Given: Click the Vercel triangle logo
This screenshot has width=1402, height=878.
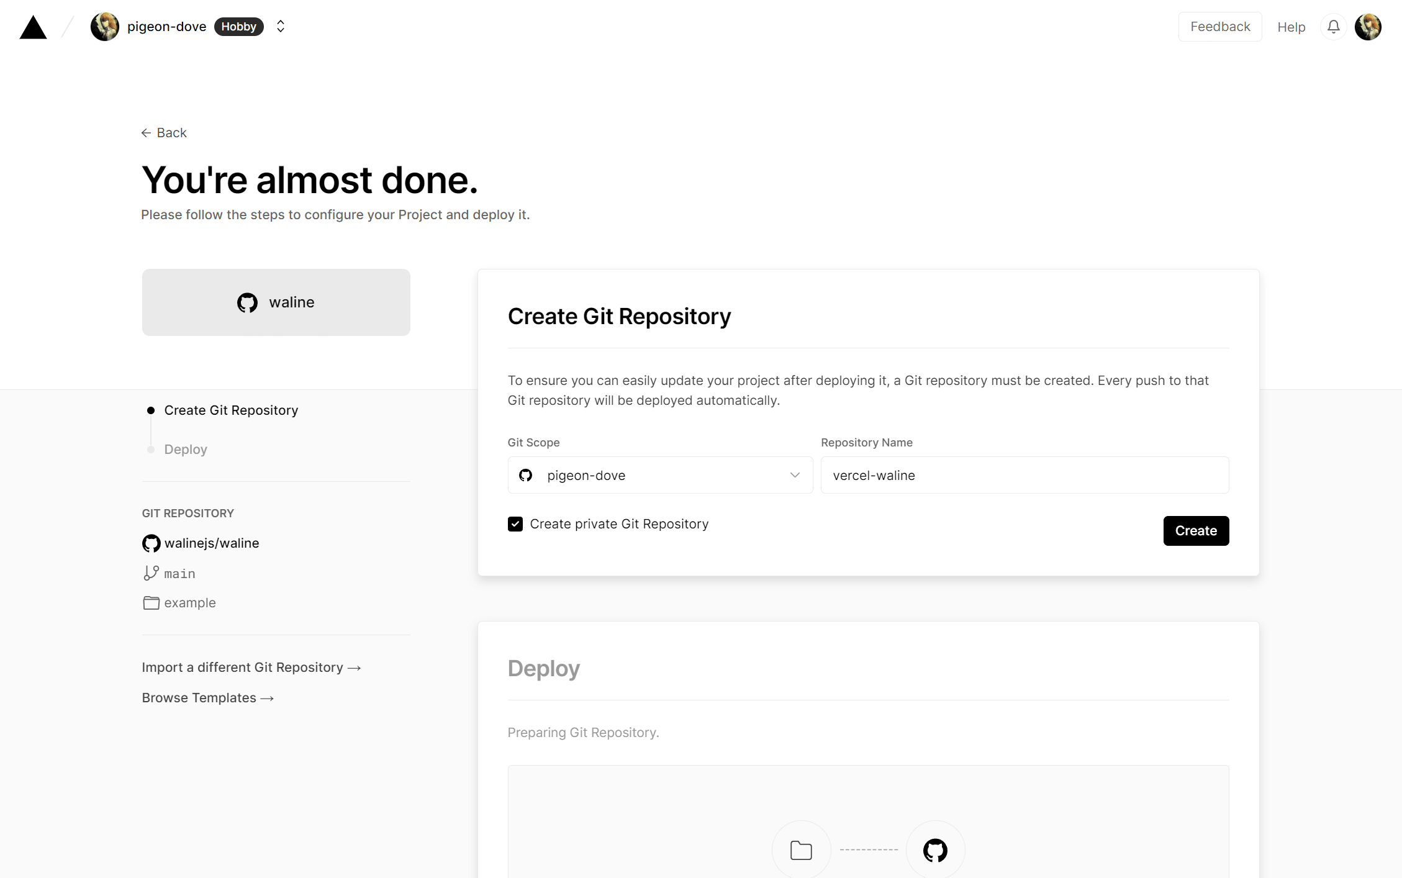Looking at the screenshot, I should click(x=33, y=28).
